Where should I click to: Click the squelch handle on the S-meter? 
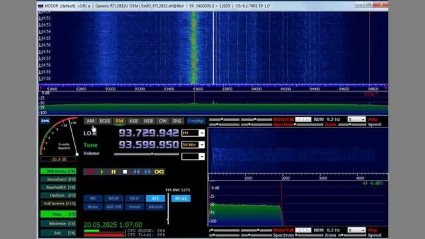click(77, 155)
